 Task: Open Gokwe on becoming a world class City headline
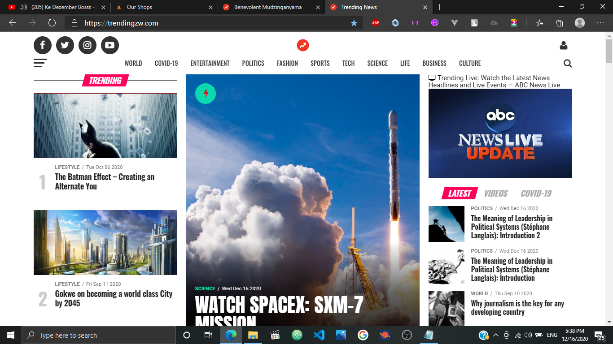114,298
